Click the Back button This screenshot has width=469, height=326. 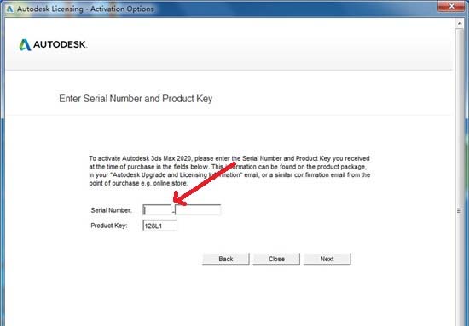(226, 259)
